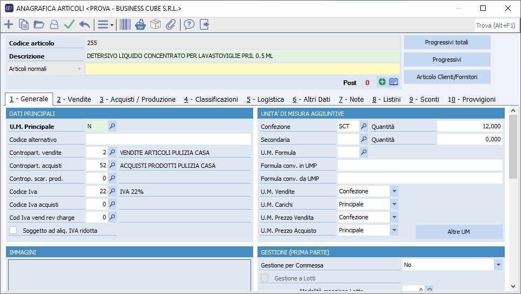Open the Articoli normali type dropdown
The image size is (521, 294).
[79, 69]
